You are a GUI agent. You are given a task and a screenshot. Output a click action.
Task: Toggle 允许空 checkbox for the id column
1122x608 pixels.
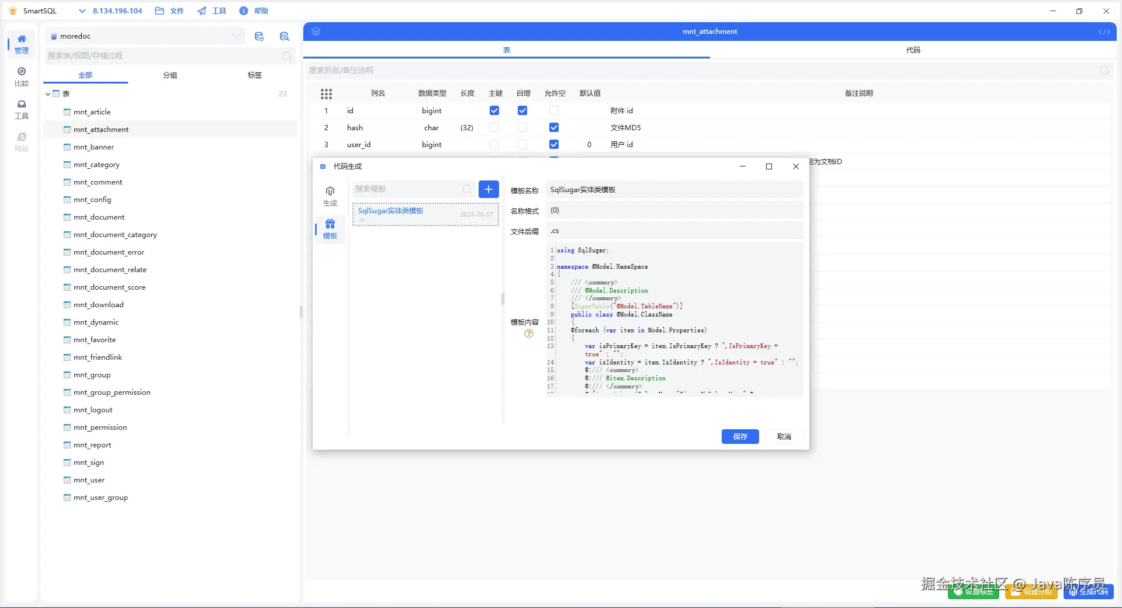click(x=554, y=110)
